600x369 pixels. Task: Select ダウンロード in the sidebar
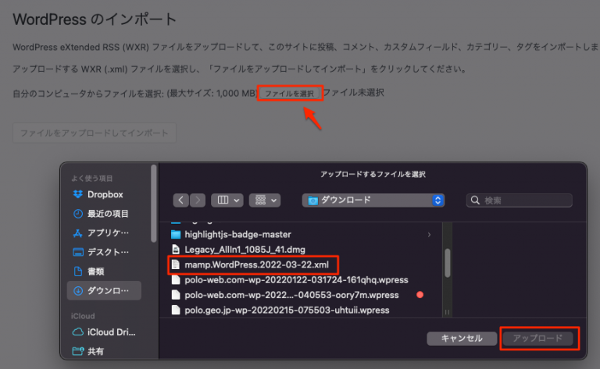click(104, 291)
